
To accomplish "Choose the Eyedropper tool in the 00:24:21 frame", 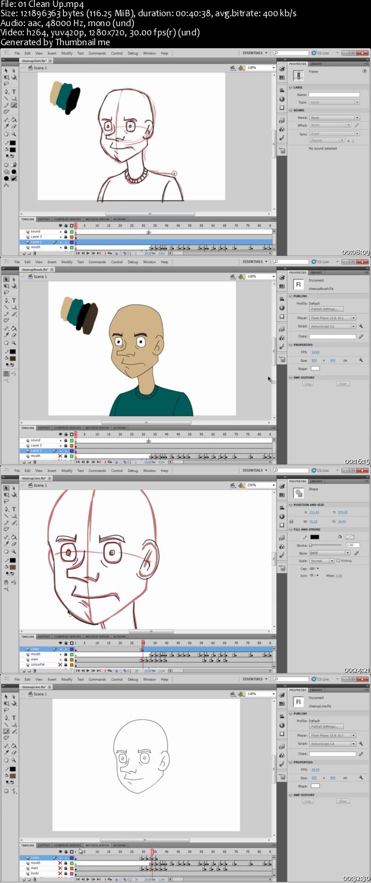I will (x=6, y=544).
